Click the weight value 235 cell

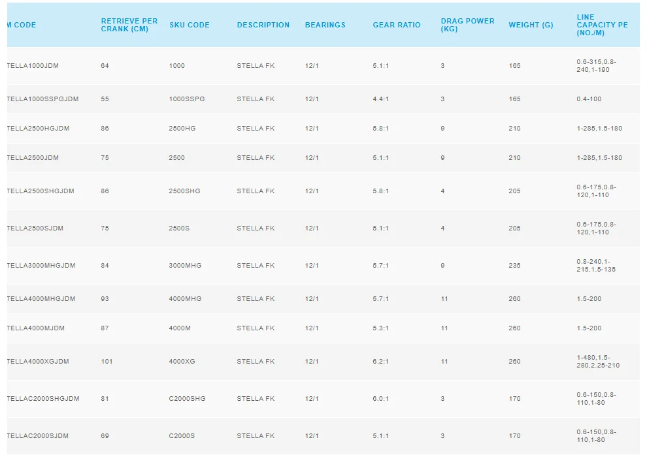click(515, 266)
